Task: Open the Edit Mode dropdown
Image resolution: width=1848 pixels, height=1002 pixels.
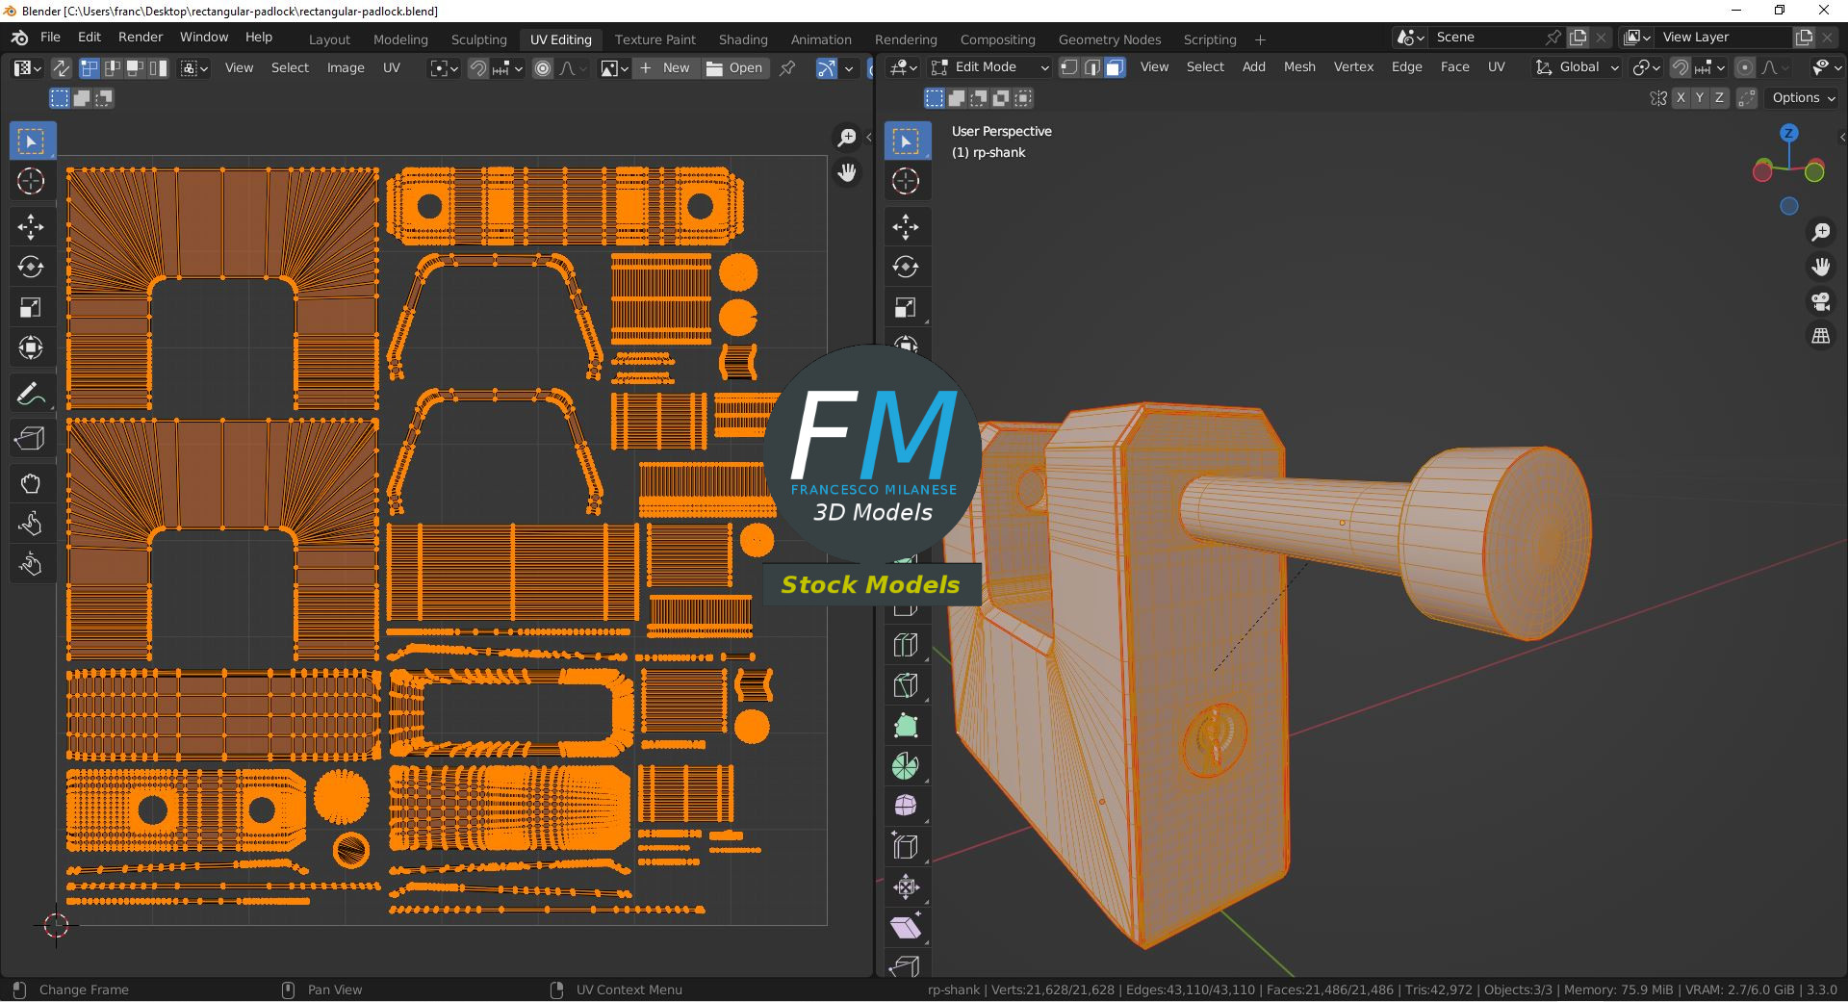Action: (x=989, y=67)
